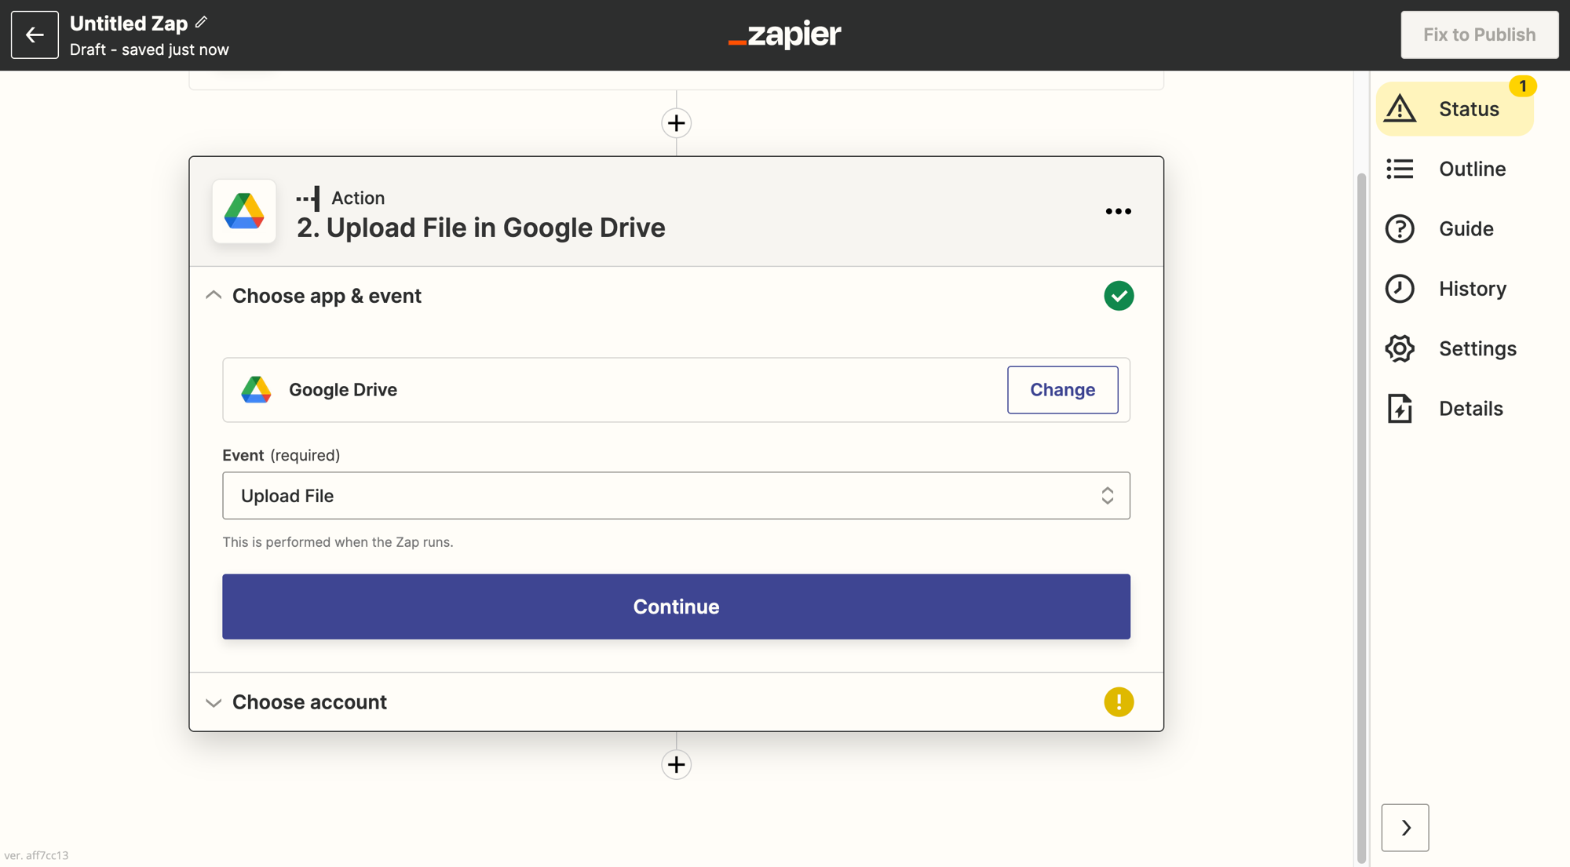Click the Fix to Publish button
The height and width of the screenshot is (867, 1570).
click(x=1479, y=35)
